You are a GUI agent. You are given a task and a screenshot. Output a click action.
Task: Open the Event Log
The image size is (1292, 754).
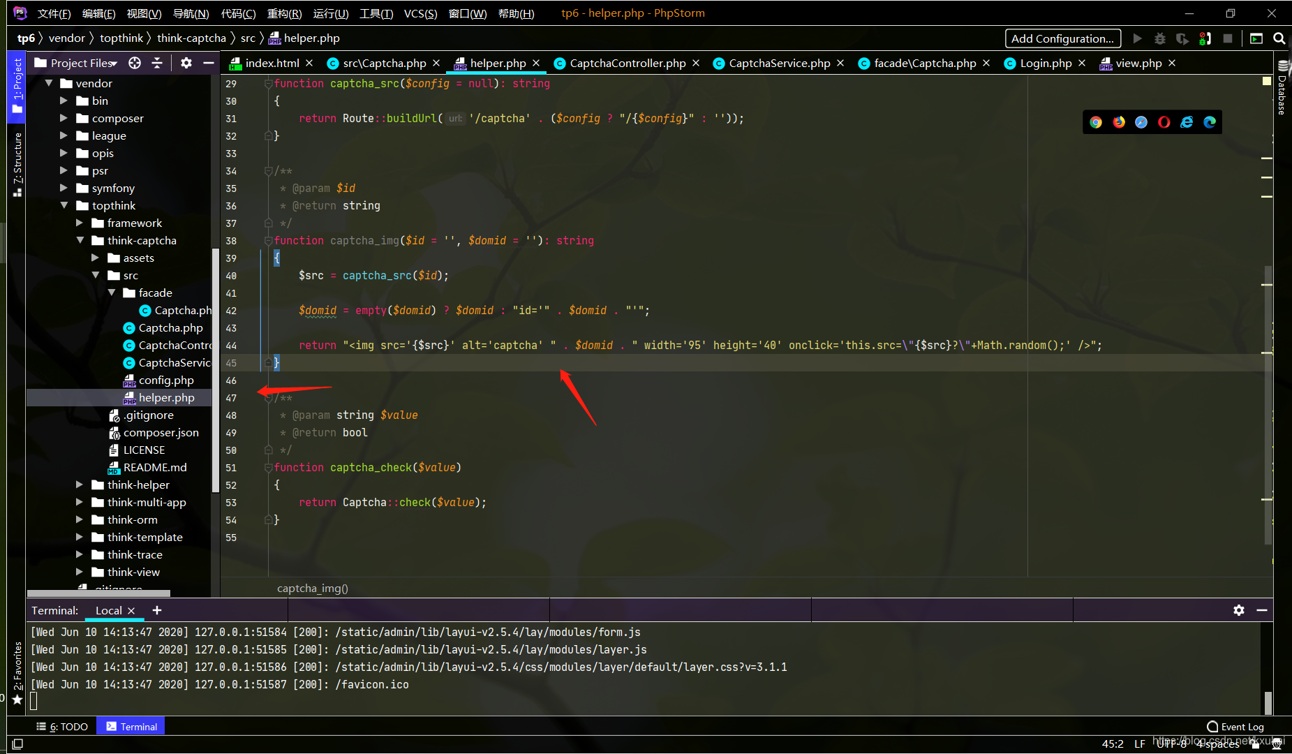(1235, 727)
